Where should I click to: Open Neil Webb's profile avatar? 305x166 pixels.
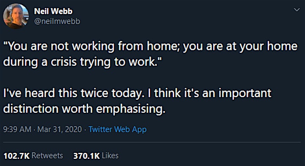[x=16, y=16]
